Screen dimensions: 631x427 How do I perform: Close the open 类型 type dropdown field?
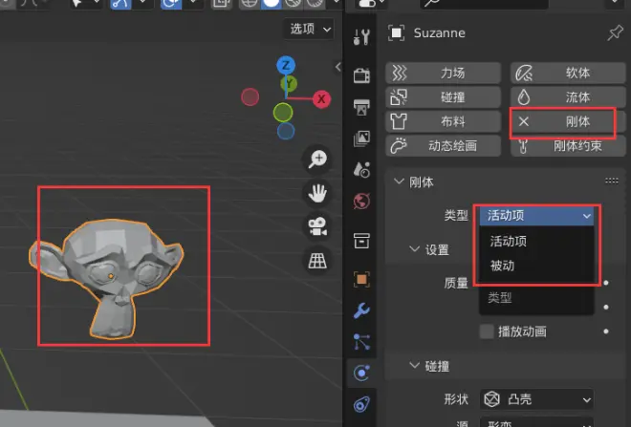pyautogui.click(x=537, y=216)
